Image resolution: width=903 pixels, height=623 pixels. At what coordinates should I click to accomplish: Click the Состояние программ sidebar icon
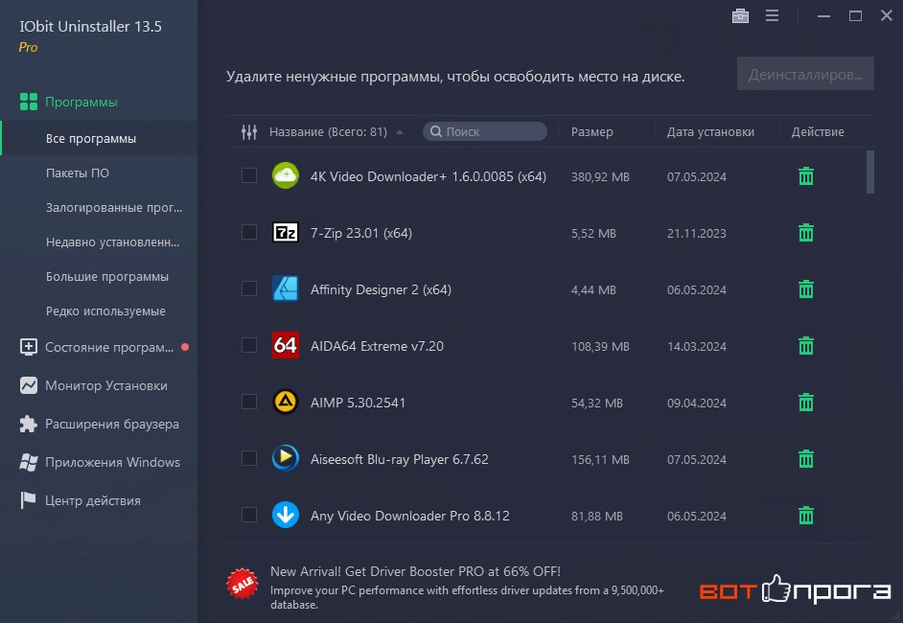pyautogui.click(x=28, y=347)
